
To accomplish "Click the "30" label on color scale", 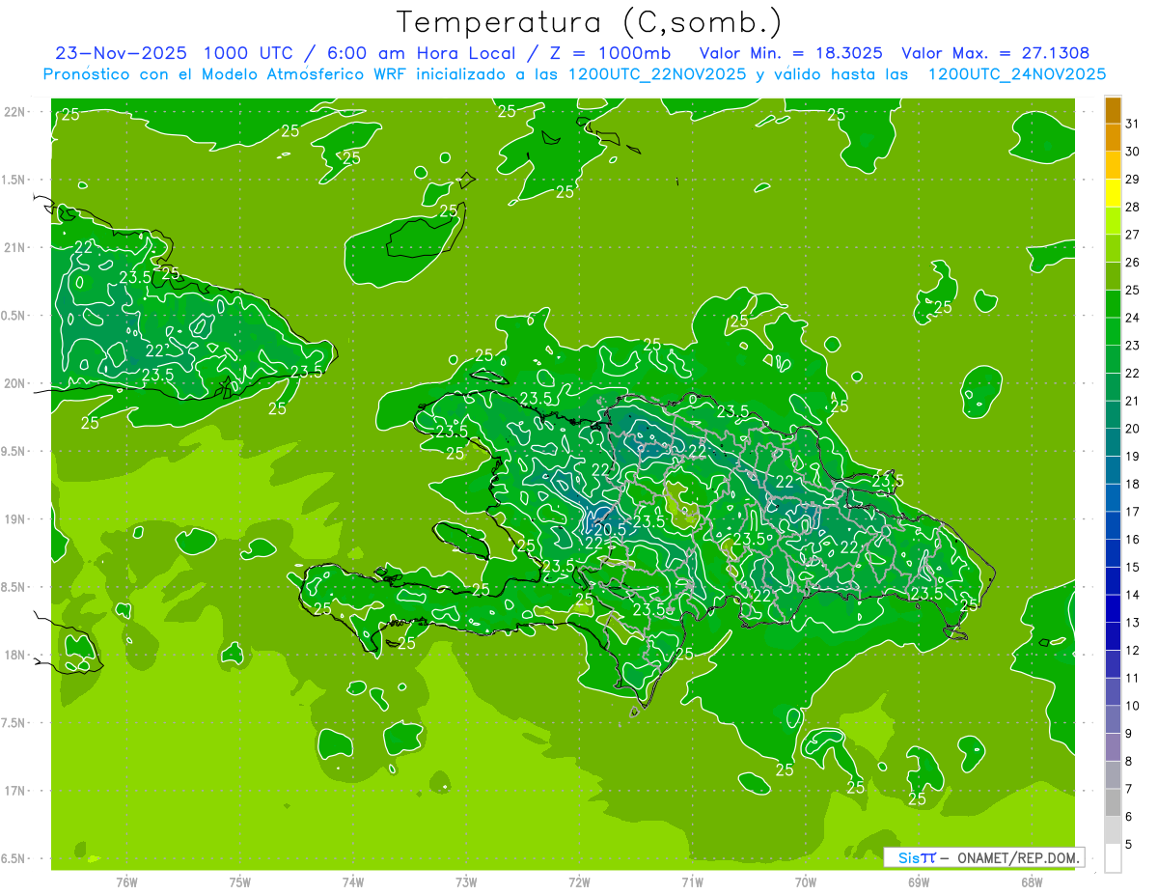I will pyautogui.click(x=1132, y=152).
